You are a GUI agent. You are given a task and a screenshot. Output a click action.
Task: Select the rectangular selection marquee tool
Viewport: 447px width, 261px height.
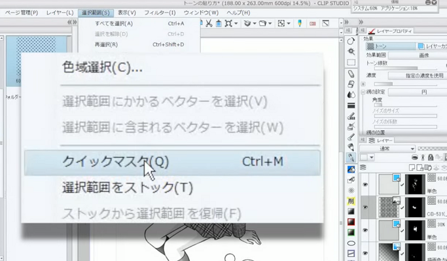pyautogui.click(x=351, y=62)
